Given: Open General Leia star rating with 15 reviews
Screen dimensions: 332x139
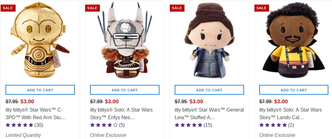Looking at the screenshot, I should (x=193, y=125).
